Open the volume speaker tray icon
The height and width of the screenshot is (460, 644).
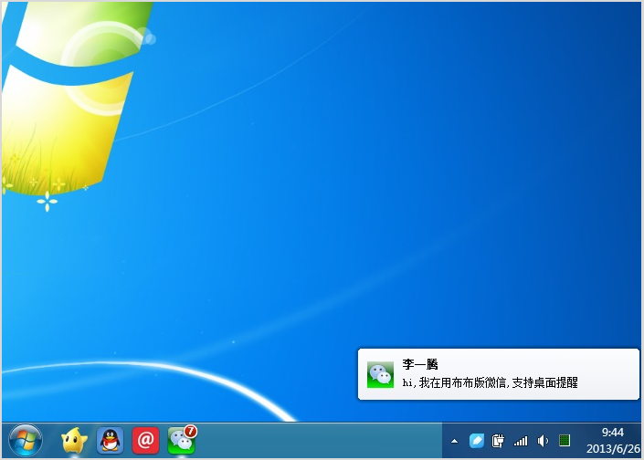[543, 441]
